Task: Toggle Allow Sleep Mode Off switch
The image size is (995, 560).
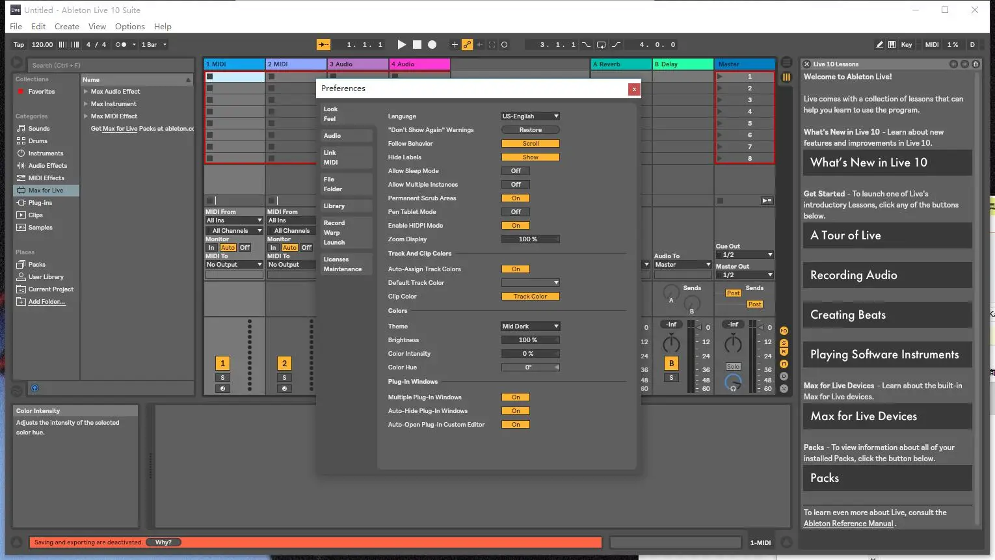Action: pyautogui.click(x=515, y=170)
